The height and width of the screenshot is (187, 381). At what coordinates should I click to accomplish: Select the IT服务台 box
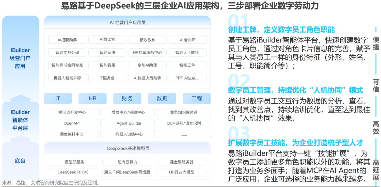coord(107,78)
